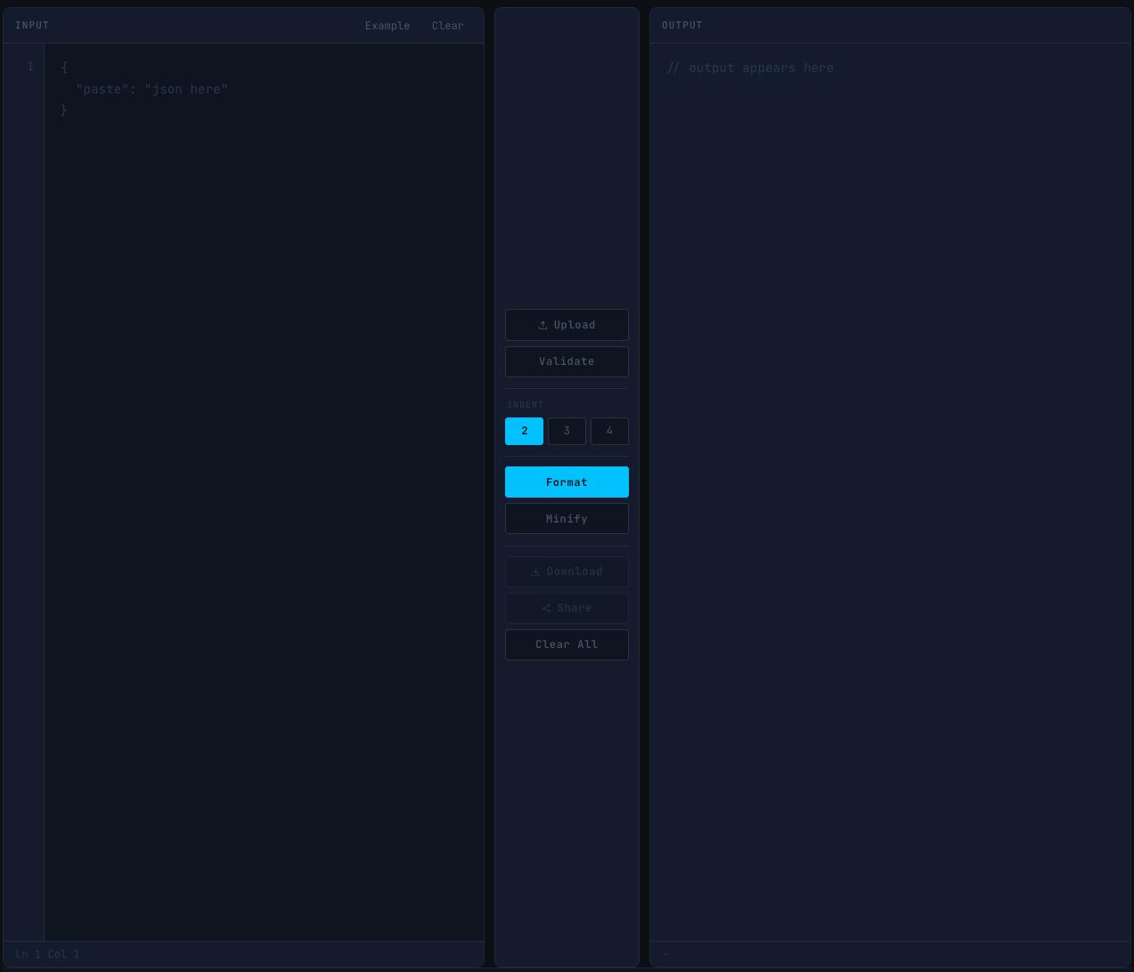1134x972 pixels.
Task: Select indent size 2
Action: click(524, 431)
